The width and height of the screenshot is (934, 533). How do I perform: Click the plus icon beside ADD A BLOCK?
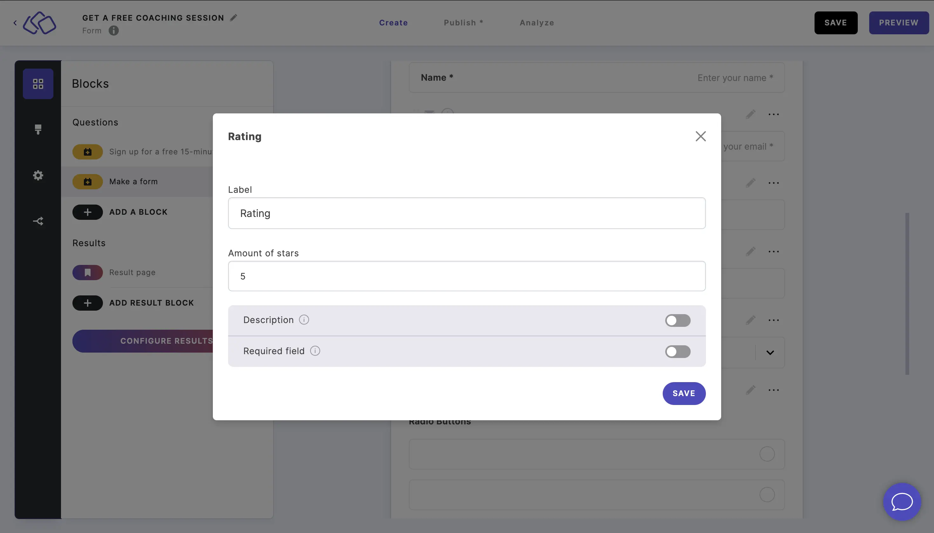[87, 212]
